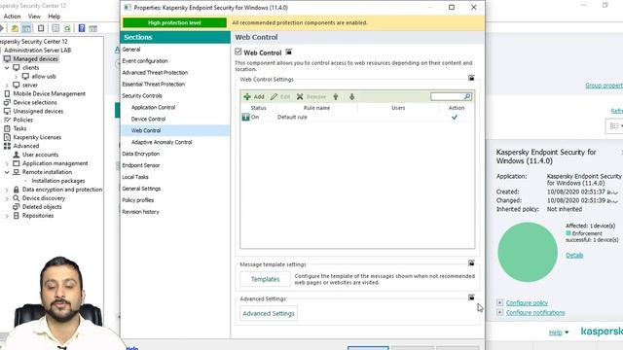Viewport: 623px width, 350px height.
Task: Collapse the clients tree node
Action: tap(7, 67)
